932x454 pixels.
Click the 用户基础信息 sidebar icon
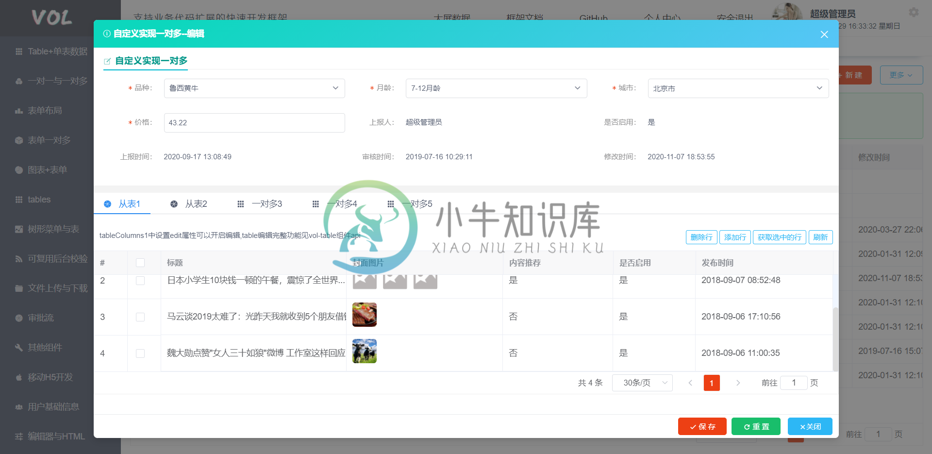(19, 407)
